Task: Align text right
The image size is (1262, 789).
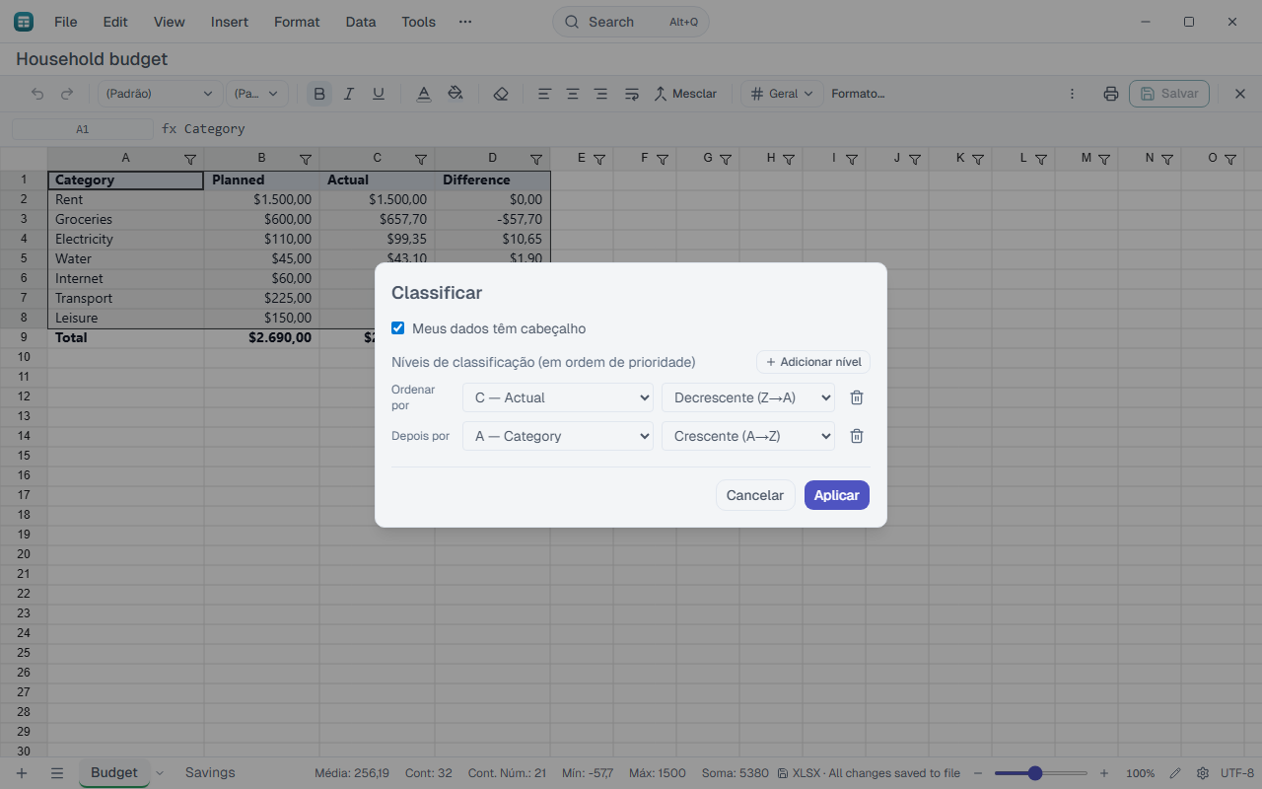Action: (x=600, y=94)
